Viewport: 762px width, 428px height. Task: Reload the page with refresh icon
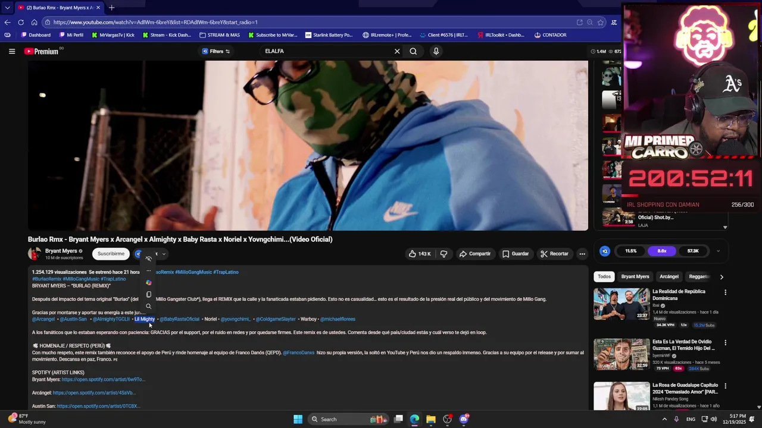[x=21, y=22]
